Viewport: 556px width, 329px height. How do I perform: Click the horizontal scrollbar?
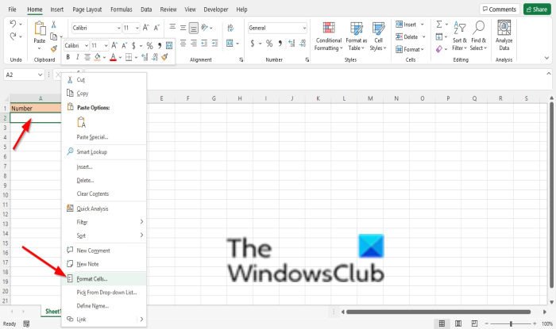[x=438, y=312]
